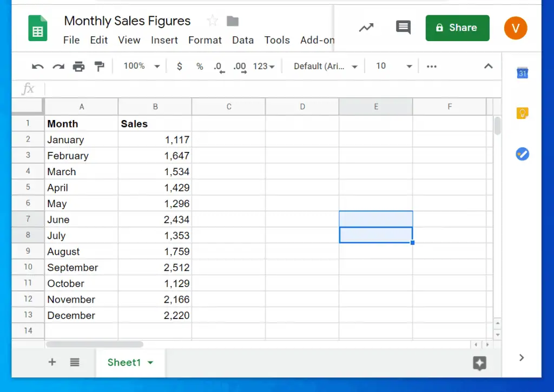The width and height of the screenshot is (554, 392).
Task: Select the Paint format tool
Action: 100,66
